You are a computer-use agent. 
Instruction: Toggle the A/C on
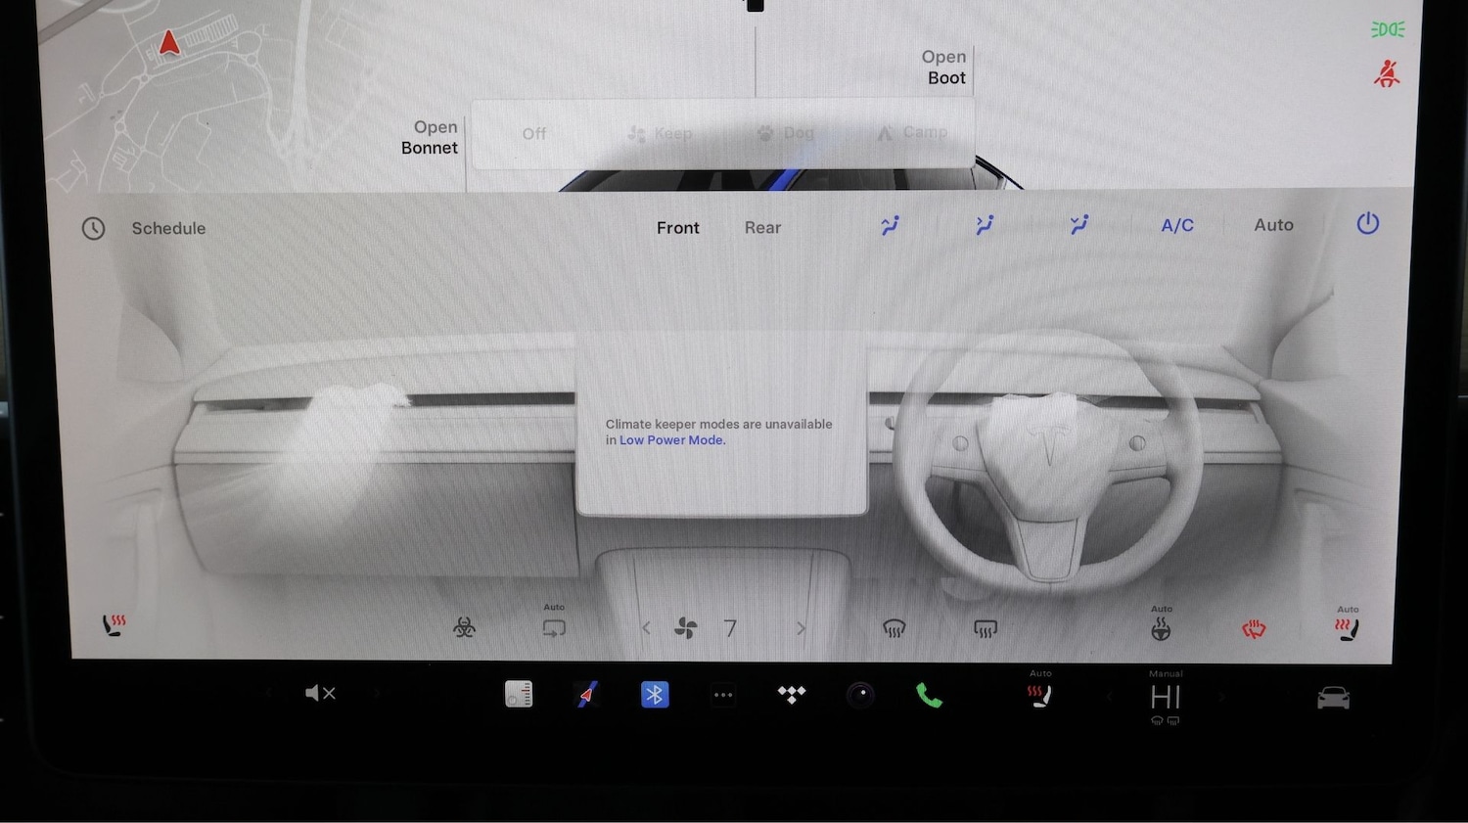click(x=1177, y=225)
